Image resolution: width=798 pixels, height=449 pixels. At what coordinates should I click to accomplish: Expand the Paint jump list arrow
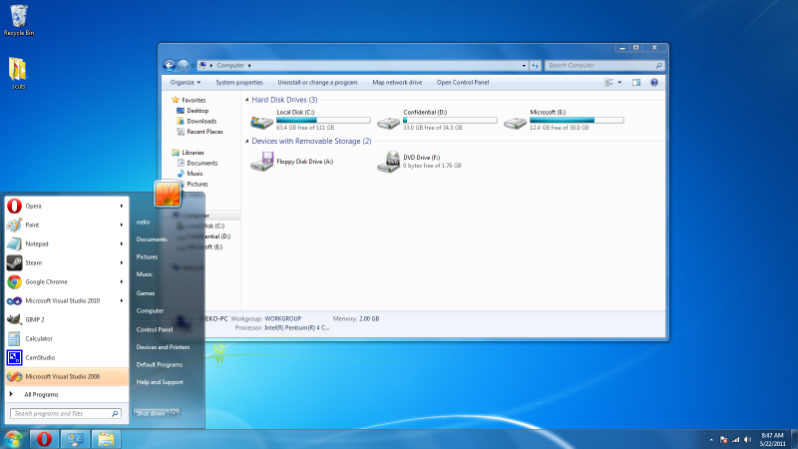(x=122, y=224)
